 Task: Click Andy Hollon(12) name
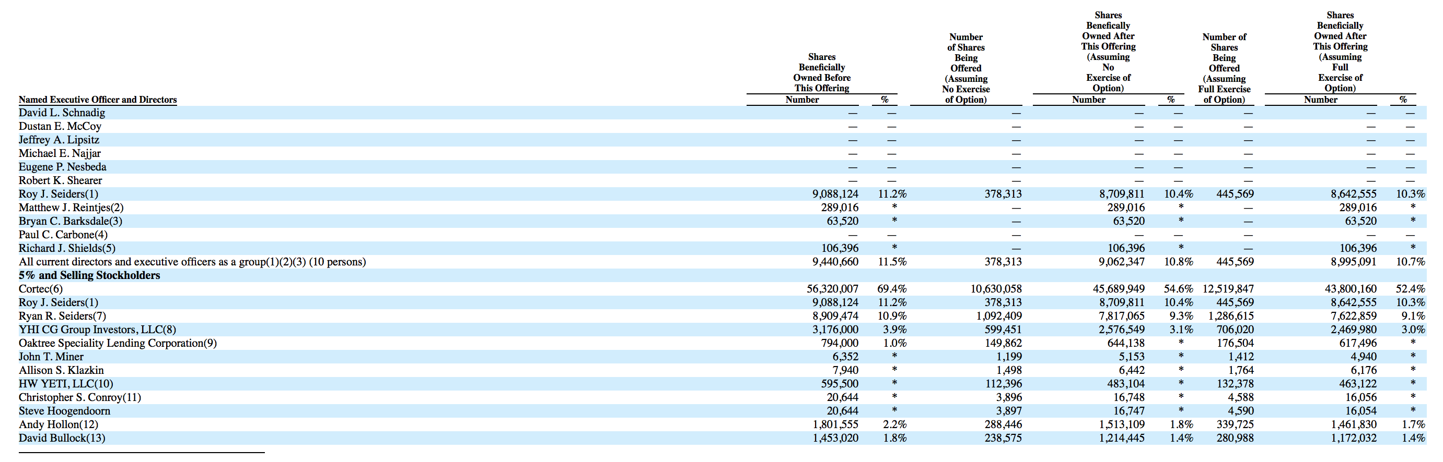[59, 424]
